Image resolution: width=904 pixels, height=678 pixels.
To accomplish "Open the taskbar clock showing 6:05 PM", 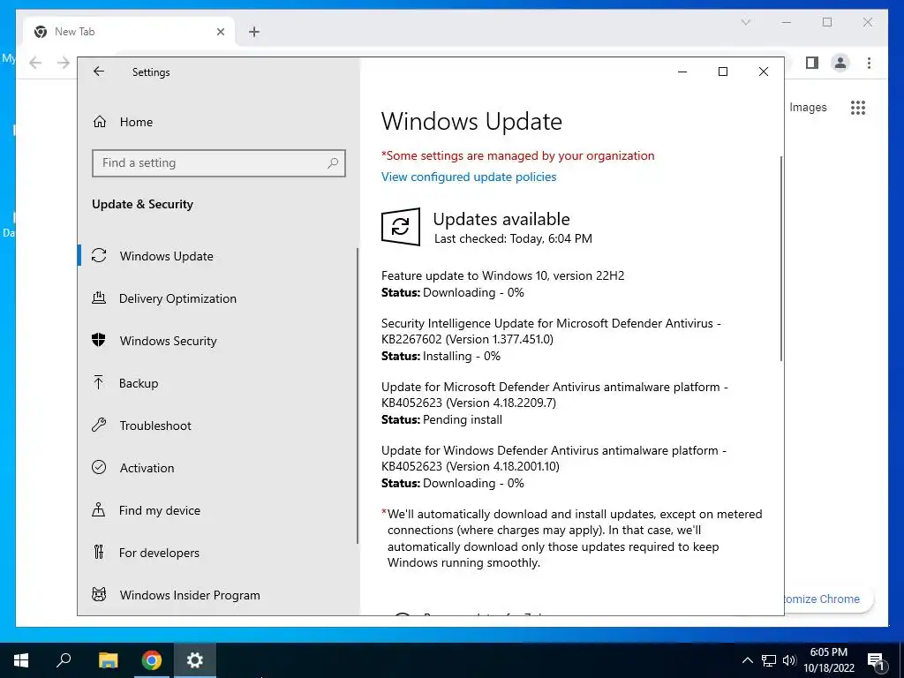I will (828, 660).
